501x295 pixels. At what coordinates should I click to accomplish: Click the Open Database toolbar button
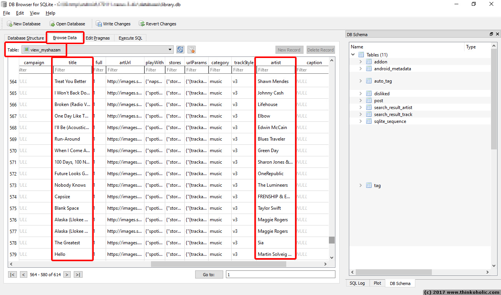tap(67, 24)
